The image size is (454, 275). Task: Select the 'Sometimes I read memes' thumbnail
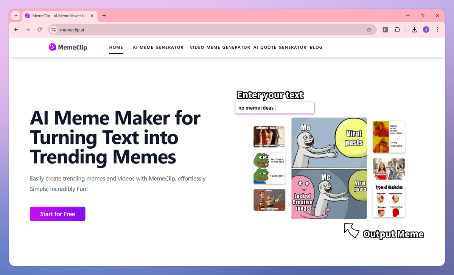pos(269,137)
